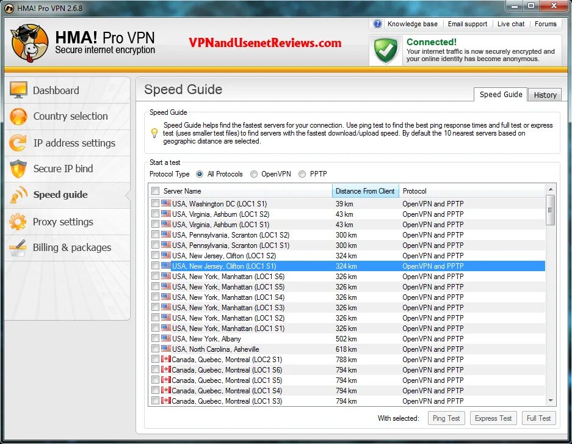
Task: Click the 788 km distance cell
Action: coord(346,359)
